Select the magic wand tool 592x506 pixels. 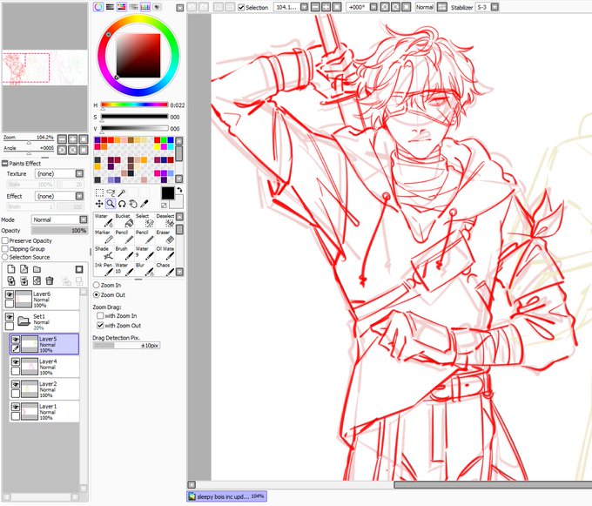click(x=122, y=193)
